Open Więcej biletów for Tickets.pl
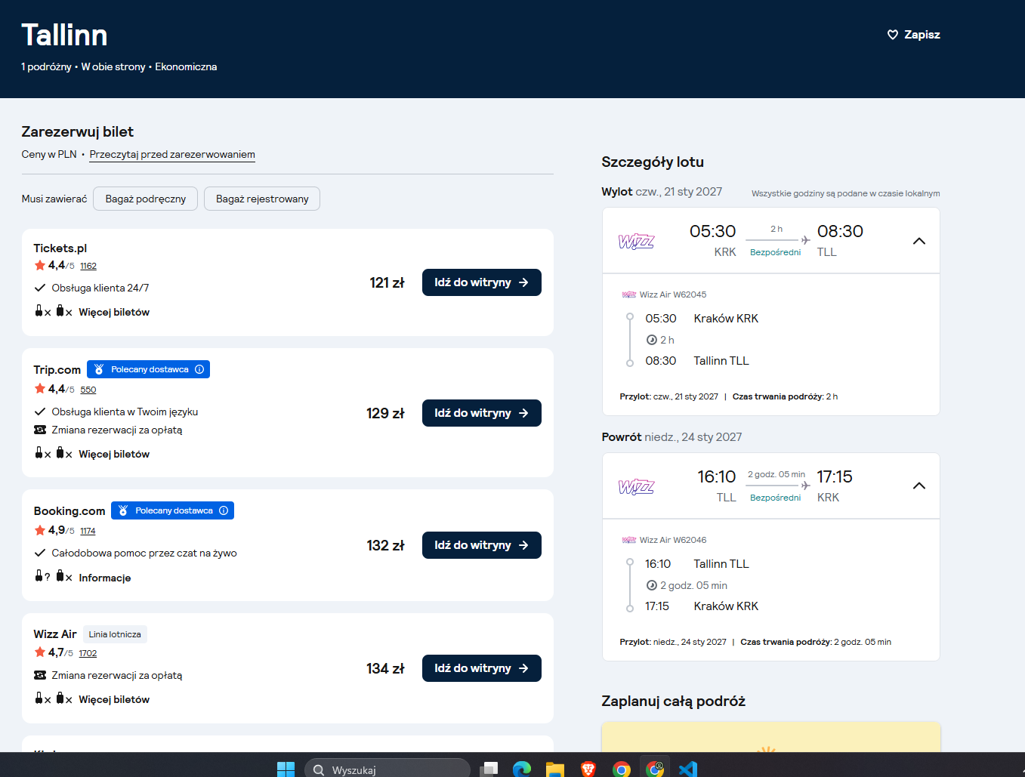Image resolution: width=1025 pixels, height=777 pixels. [x=114, y=312]
